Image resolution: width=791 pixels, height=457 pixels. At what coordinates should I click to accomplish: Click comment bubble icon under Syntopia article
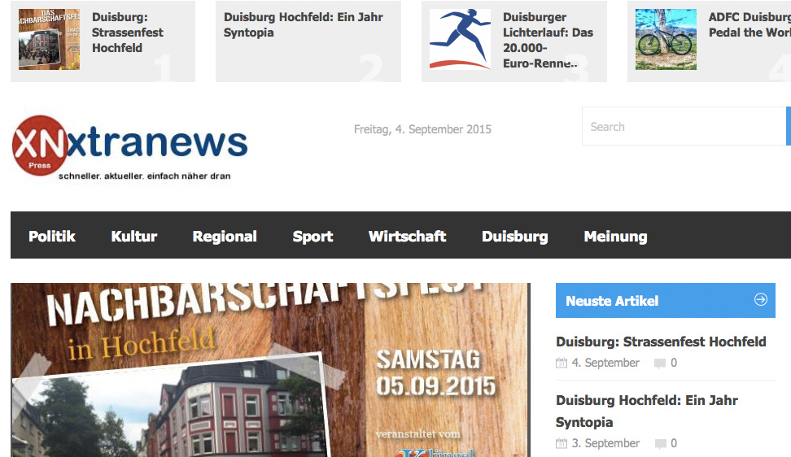click(x=660, y=444)
